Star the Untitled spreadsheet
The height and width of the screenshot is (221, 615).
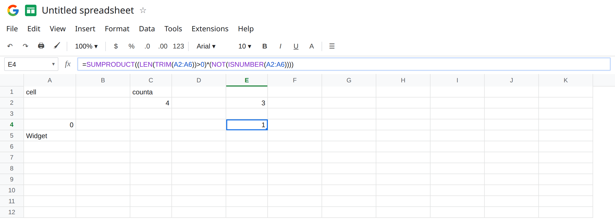[x=143, y=10]
